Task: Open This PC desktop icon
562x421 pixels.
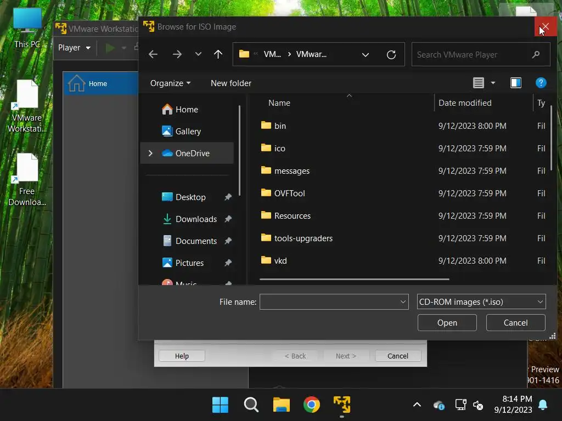Action: (x=27, y=28)
